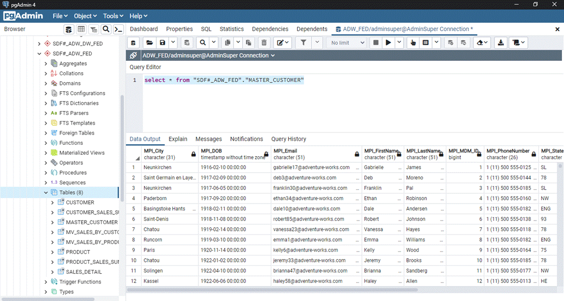Screen dimensions: 564x301
Task: Collapse the SDF#_ADW_FED schema node
Action: click(39, 54)
